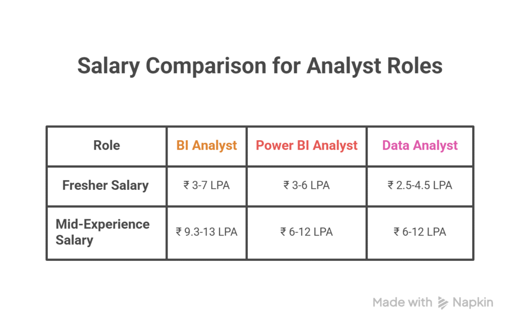Viewport: 520px width, 333px height.
Task: Select the BI Analyst fresher salary cell
Action: 207,186
